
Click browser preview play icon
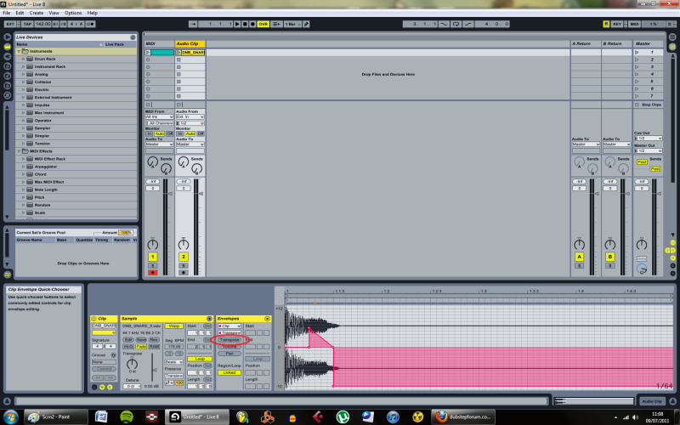pos(8,37)
